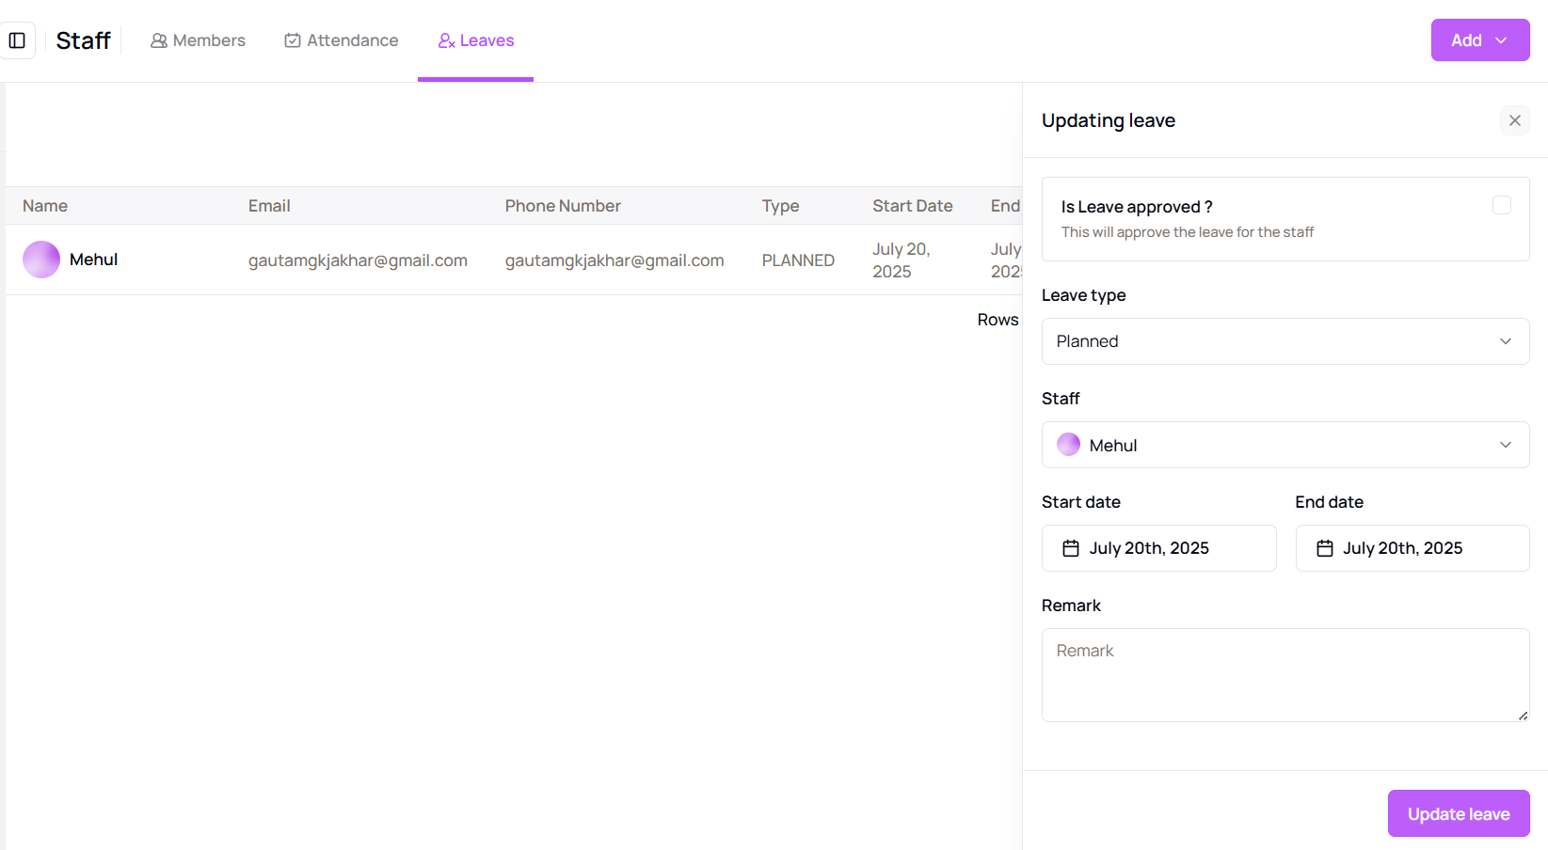Click calendar icon in End date field
The image size is (1548, 850).
(x=1324, y=548)
